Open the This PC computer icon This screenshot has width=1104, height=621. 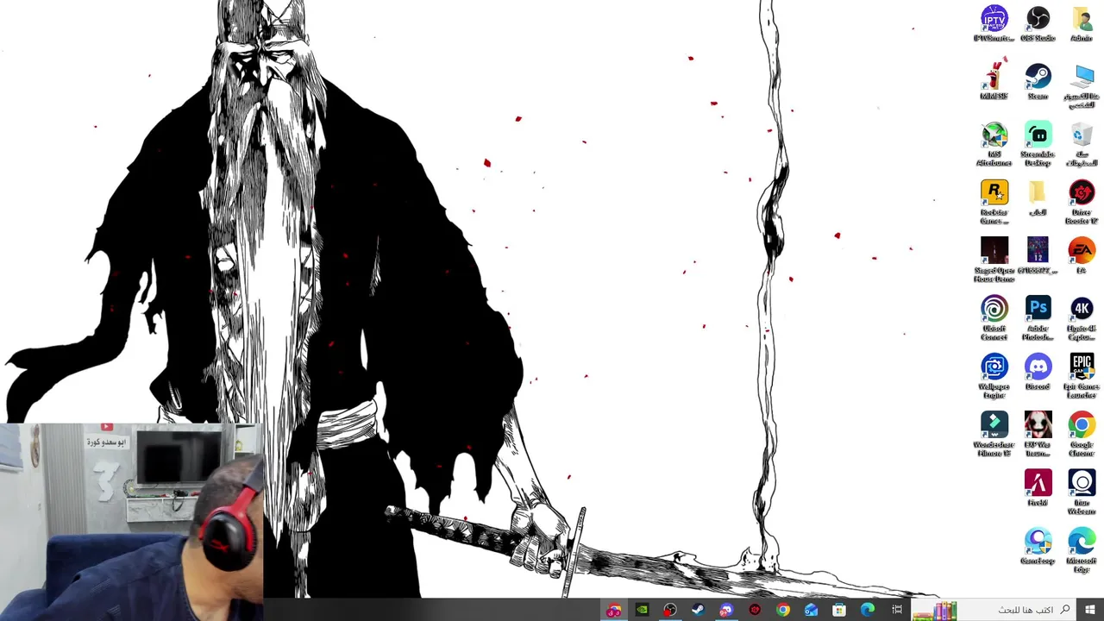1082,85
